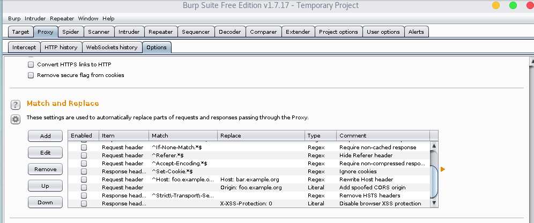The width and height of the screenshot is (534, 223).
Task: Click the Remove rule button
Action: point(45,169)
